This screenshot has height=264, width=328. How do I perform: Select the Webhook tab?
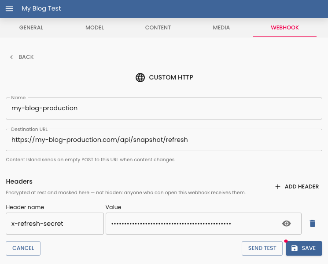[x=285, y=28]
